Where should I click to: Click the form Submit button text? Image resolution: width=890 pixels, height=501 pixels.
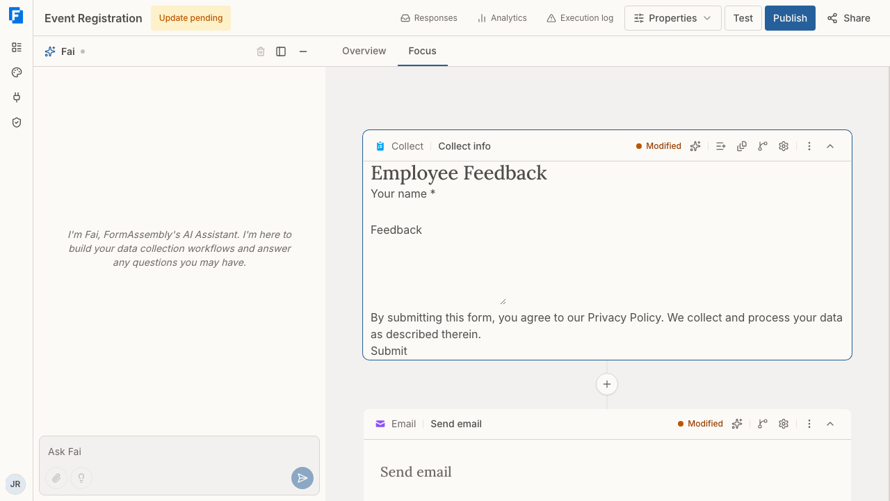pyautogui.click(x=389, y=351)
